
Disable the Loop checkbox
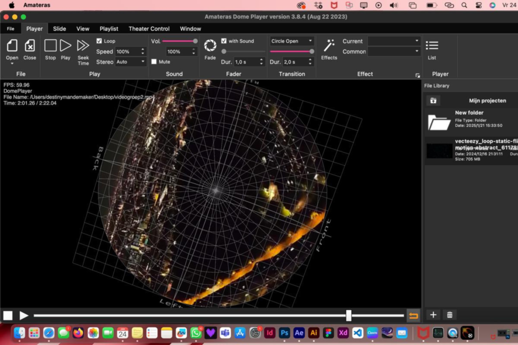click(x=99, y=41)
